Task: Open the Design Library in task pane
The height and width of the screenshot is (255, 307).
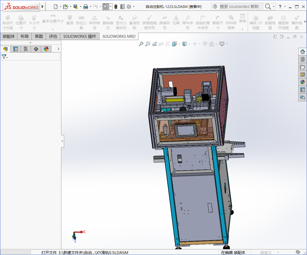Action: (303, 59)
